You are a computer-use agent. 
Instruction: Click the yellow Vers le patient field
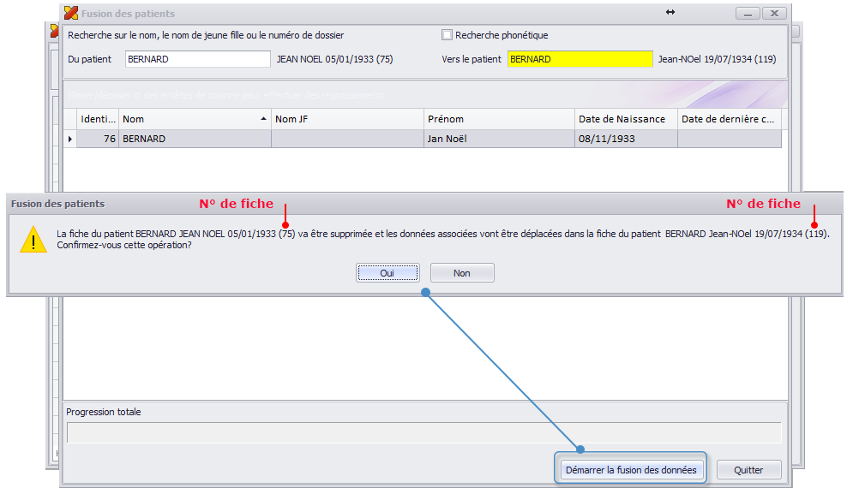pos(580,59)
